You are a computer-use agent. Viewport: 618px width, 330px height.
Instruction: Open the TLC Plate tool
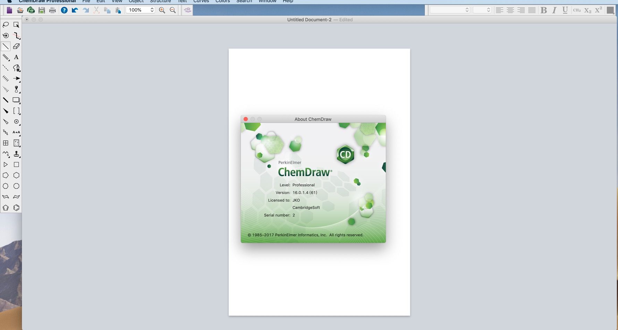click(16, 143)
